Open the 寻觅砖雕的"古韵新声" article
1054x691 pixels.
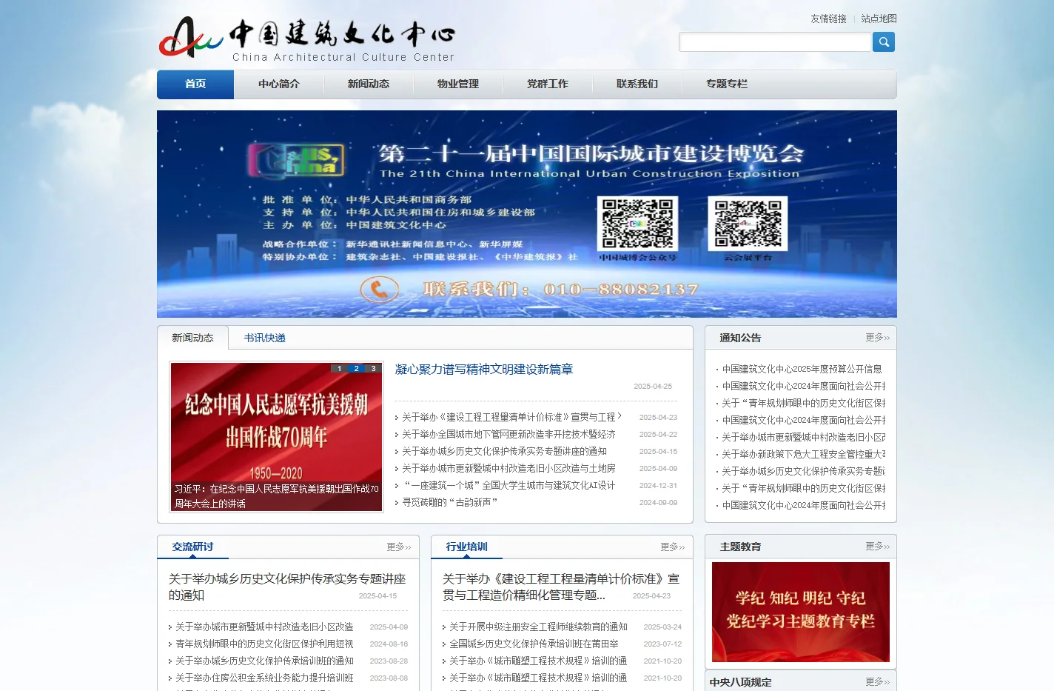click(x=449, y=502)
